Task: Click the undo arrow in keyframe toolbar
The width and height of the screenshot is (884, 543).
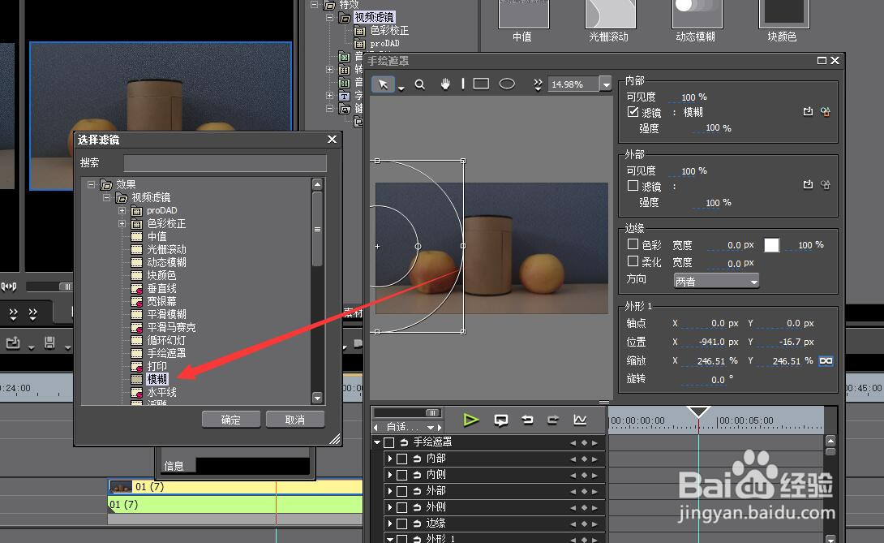Action: click(x=527, y=420)
